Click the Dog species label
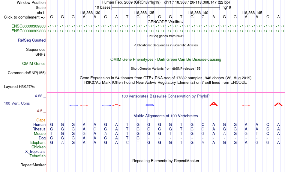The image size is (285, 172). point(42,138)
